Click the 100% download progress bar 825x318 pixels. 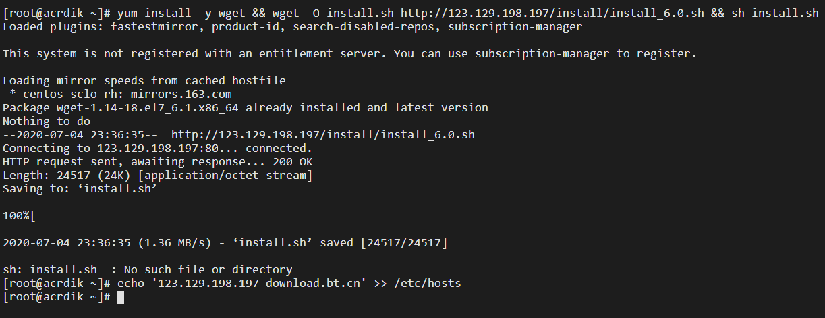pyautogui.click(x=414, y=216)
